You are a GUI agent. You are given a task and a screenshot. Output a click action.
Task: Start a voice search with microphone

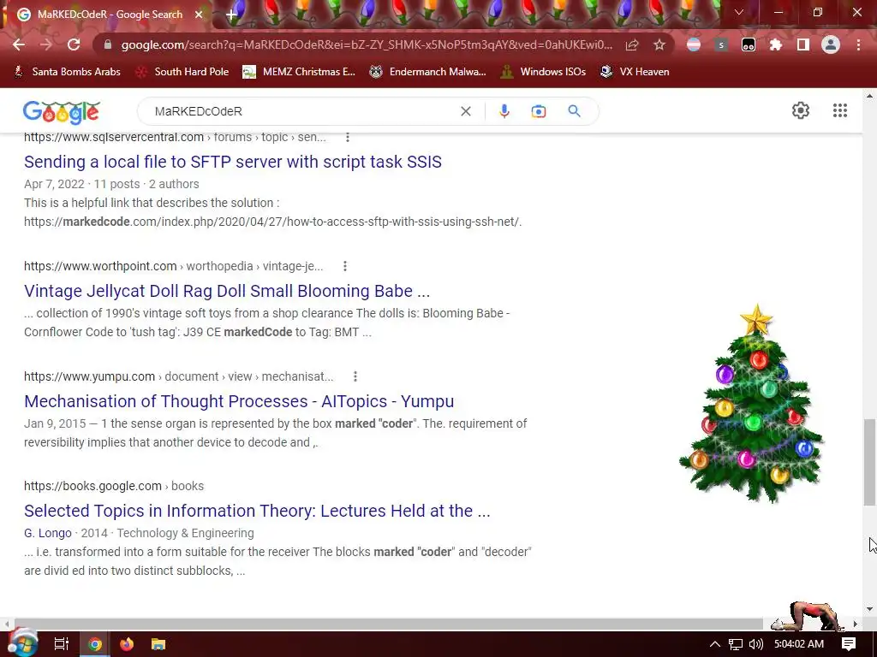point(504,111)
